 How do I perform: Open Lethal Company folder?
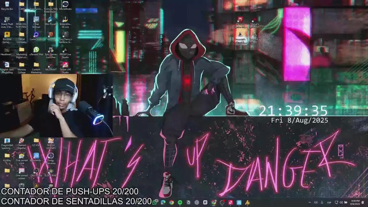point(22,37)
